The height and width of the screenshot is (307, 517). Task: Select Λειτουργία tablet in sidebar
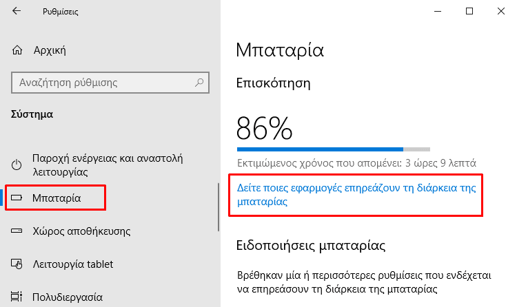(x=73, y=264)
